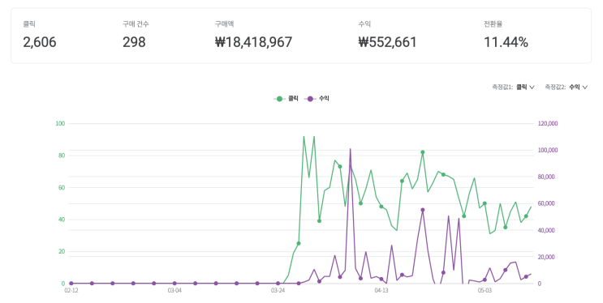Click the highest green marker dot near 82 clicks

click(423, 152)
